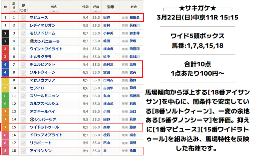Click the 騎手 column header
This screenshot has height=156, width=253.
(110, 7)
